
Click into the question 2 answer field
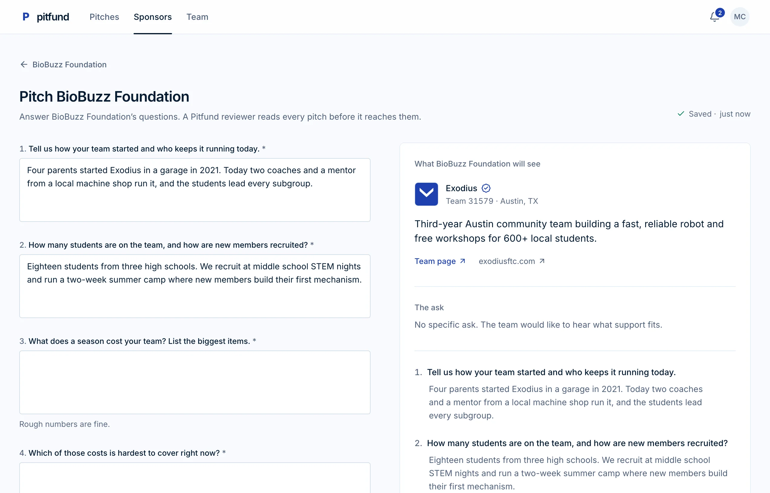coord(195,286)
